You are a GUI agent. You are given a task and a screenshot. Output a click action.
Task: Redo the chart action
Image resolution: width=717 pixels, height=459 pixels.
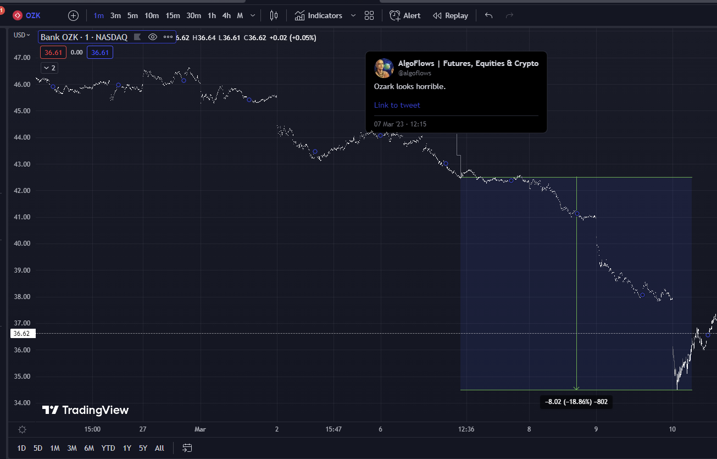pyautogui.click(x=509, y=15)
